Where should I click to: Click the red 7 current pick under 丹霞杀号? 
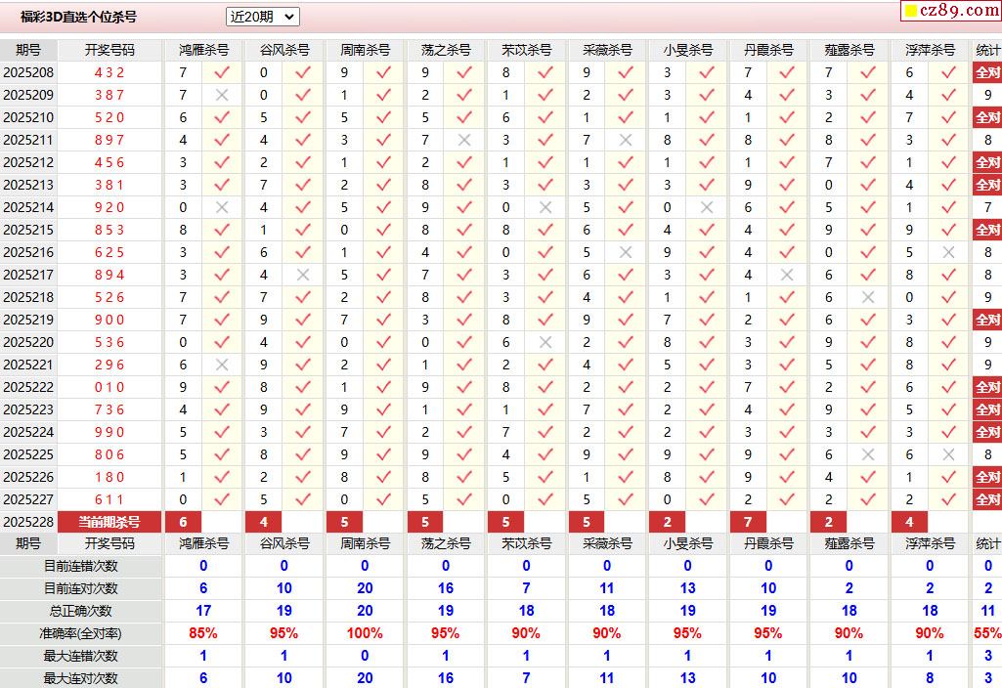748,522
